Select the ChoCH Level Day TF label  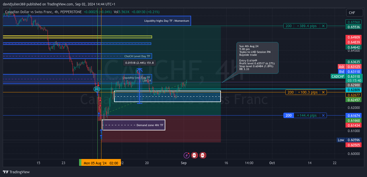[x=137, y=56]
